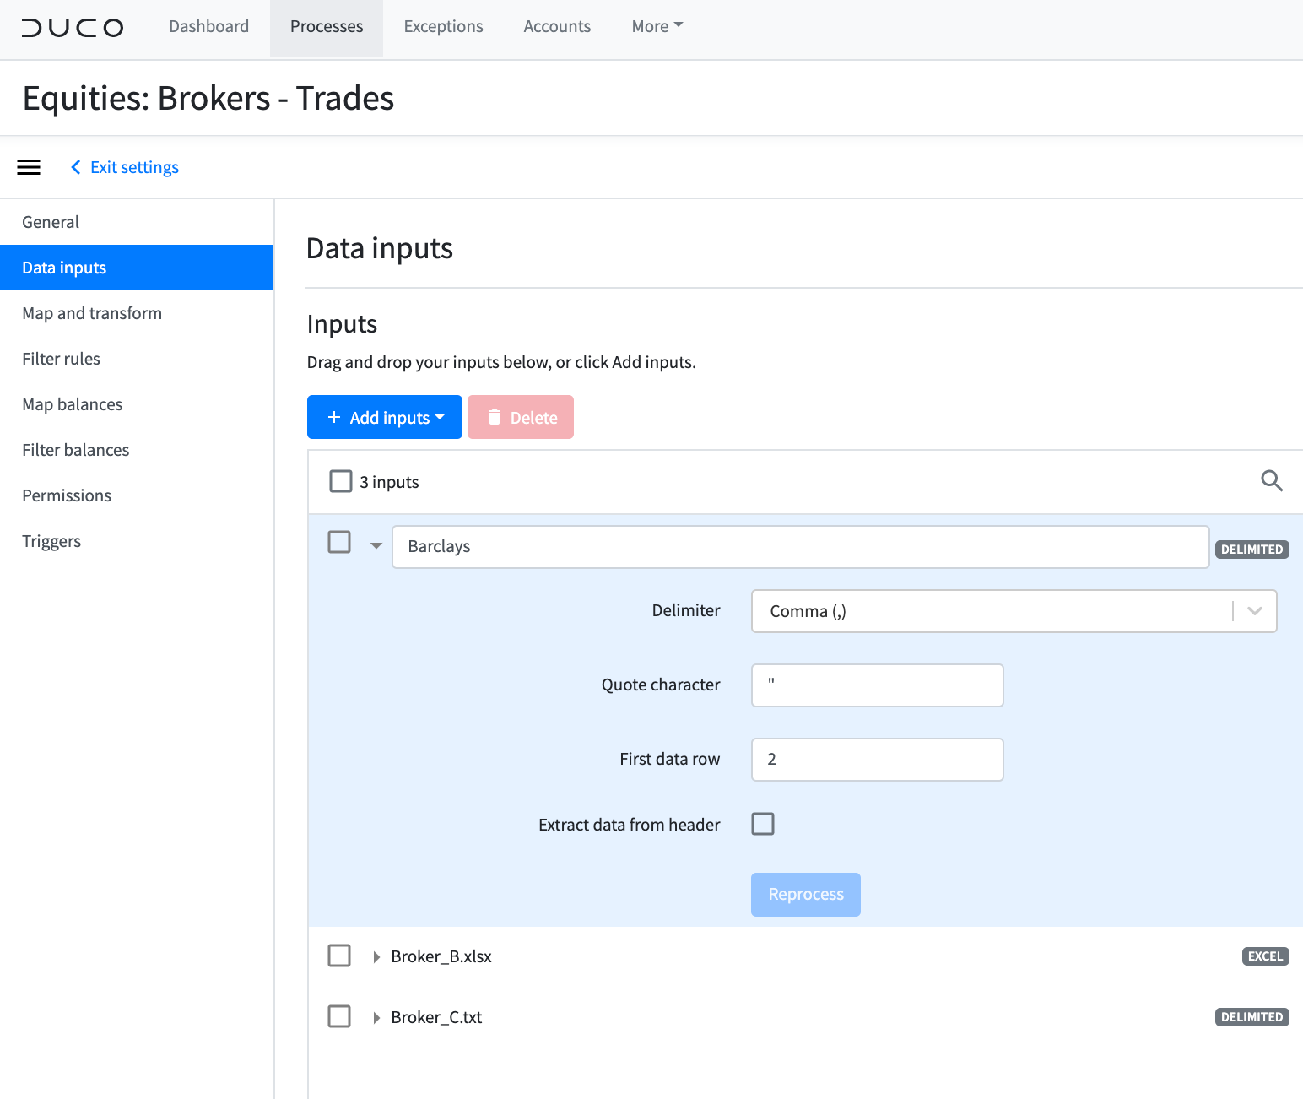Image resolution: width=1303 pixels, height=1099 pixels.
Task: Open Triggers settings
Action: pyautogui.click(x=137, y=541)
